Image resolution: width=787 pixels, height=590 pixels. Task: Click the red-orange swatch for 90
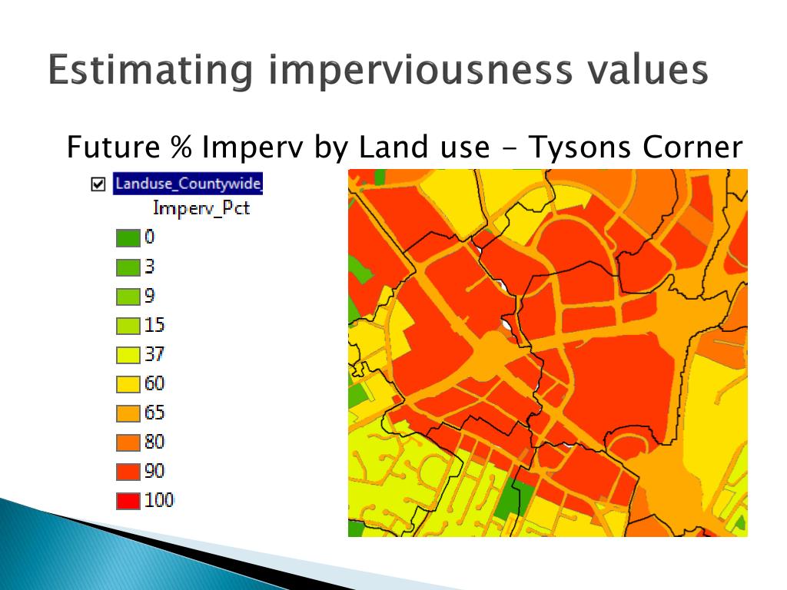click(x=128, y=471)
